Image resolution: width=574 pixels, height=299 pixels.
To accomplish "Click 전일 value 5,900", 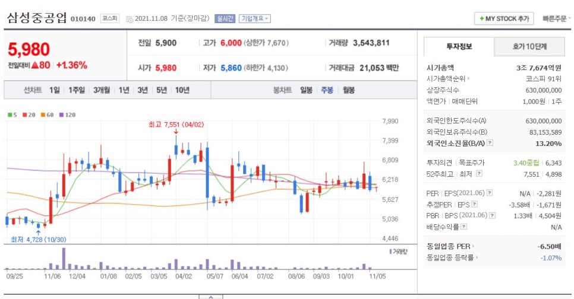I will pyautogui.click(x=166, y=43).
